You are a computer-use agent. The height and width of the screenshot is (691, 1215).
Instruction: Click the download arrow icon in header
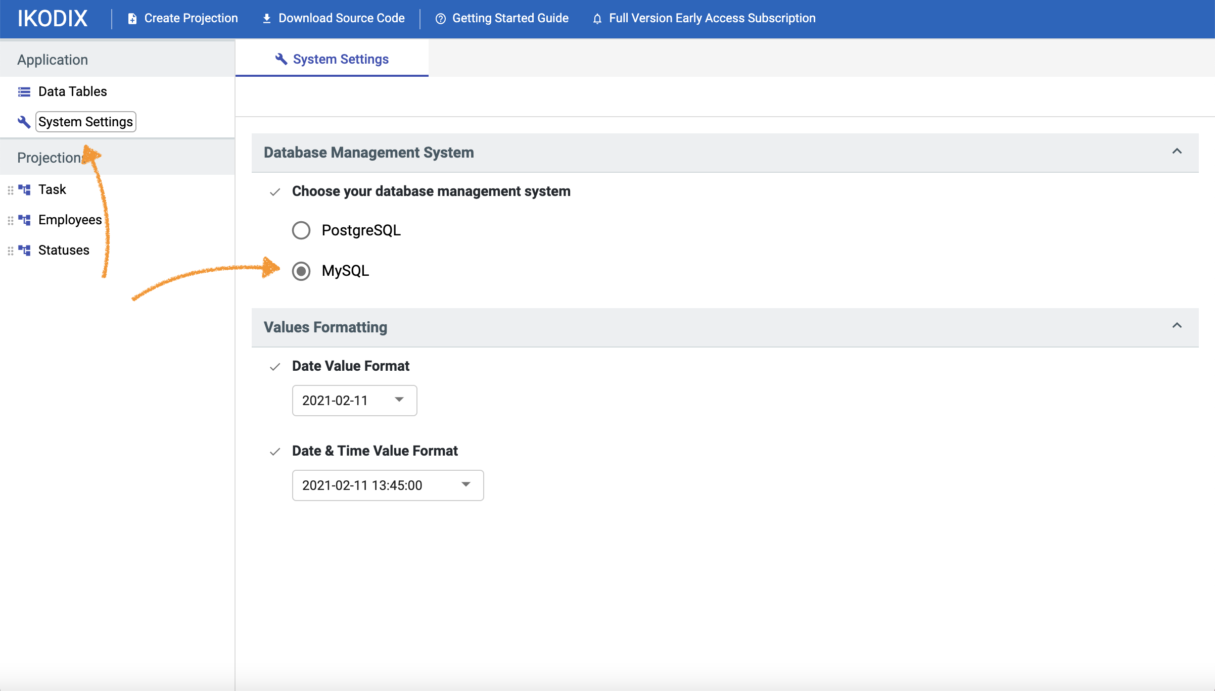267,19
